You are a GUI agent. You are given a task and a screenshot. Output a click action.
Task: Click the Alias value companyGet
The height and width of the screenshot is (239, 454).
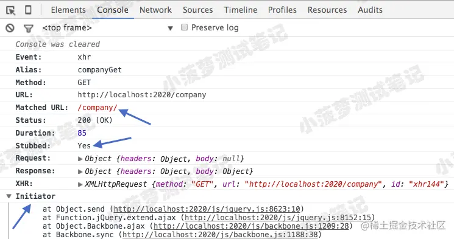99,70
